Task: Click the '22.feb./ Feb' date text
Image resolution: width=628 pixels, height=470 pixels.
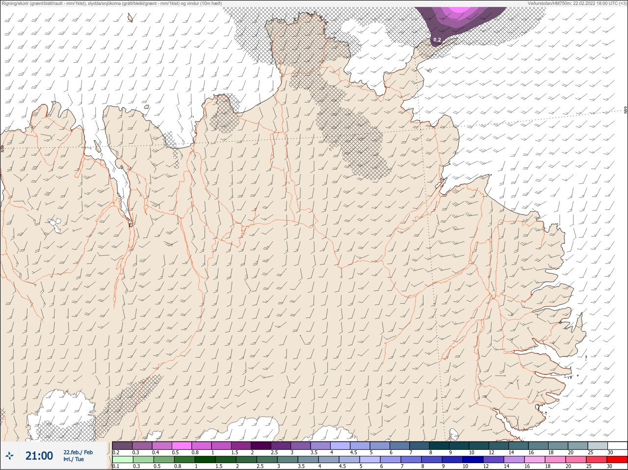Action: 78,452
